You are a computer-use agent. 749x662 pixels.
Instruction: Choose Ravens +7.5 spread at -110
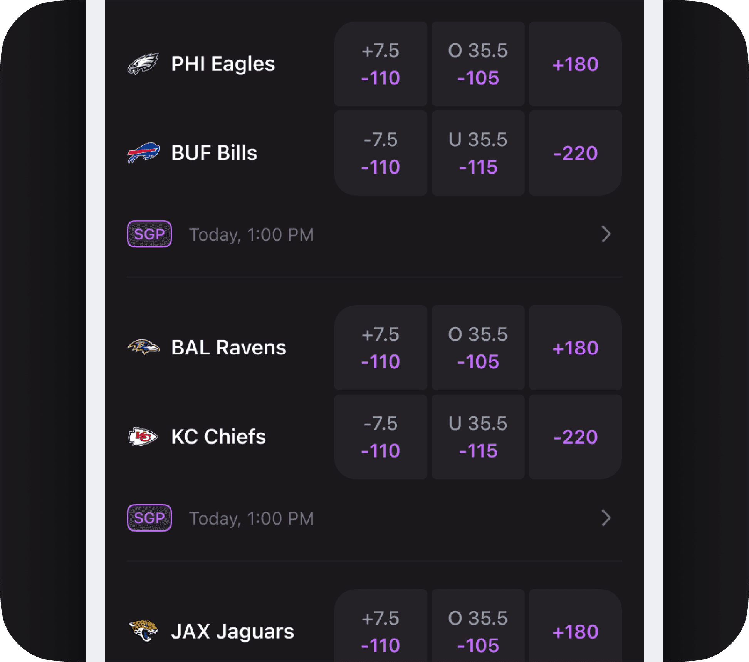pos(381,348)
